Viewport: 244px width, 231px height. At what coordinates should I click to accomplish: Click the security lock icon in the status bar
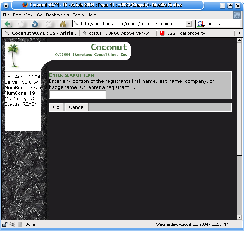click(x=5, y=224)
